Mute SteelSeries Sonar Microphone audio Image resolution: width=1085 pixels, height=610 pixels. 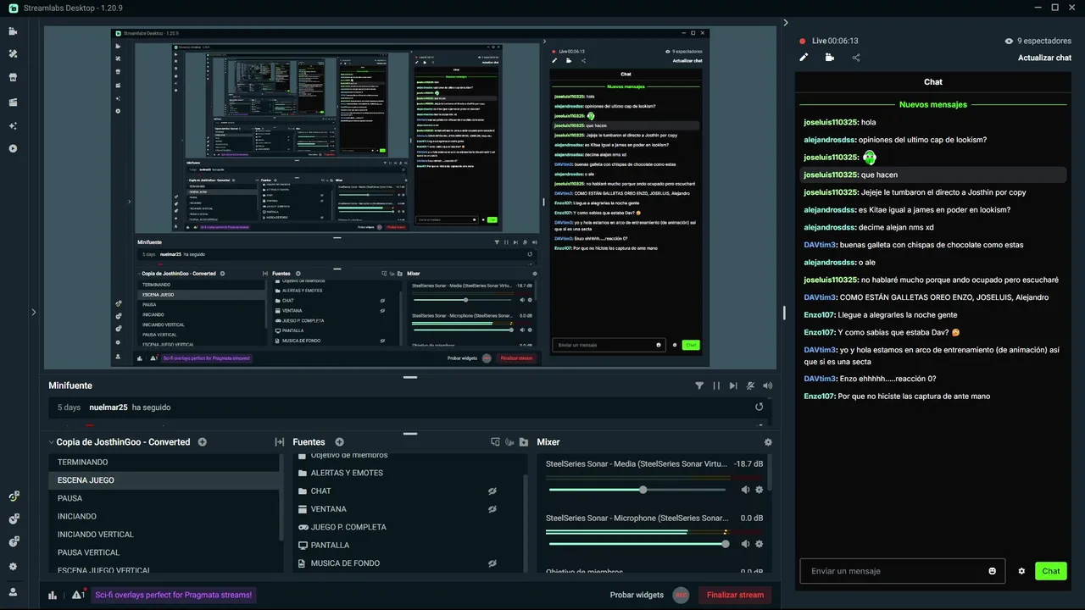745,544
